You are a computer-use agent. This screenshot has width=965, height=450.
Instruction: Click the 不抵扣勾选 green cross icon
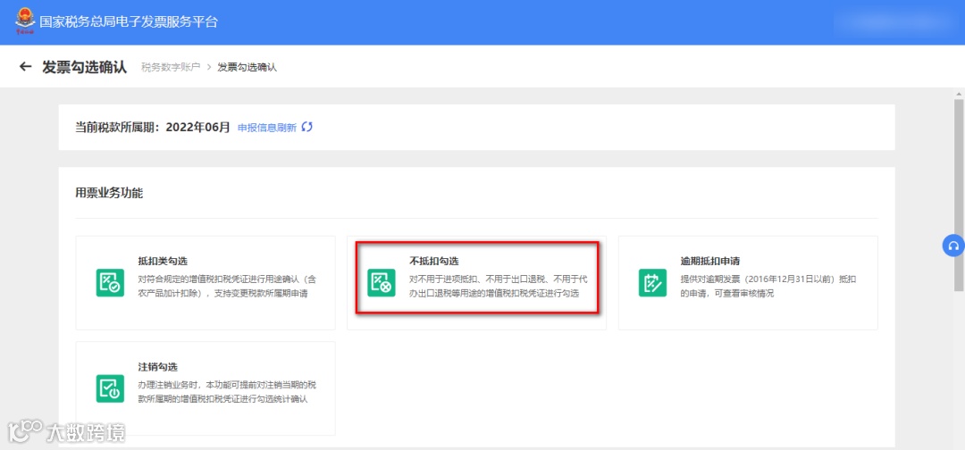click(x=382, y=283)
